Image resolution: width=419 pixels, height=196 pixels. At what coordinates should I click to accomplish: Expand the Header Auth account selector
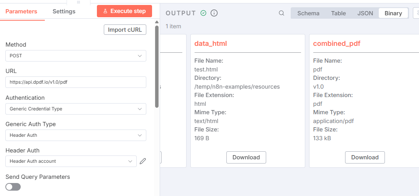(71, 161)
